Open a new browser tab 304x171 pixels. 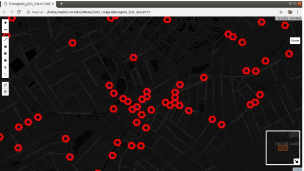point(61,4)
